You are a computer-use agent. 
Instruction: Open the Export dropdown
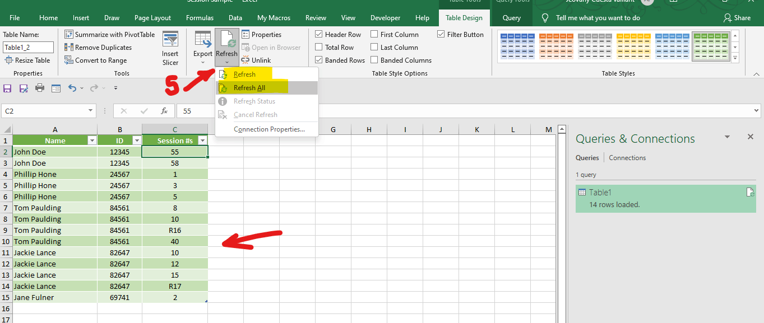tap(202, 48)
